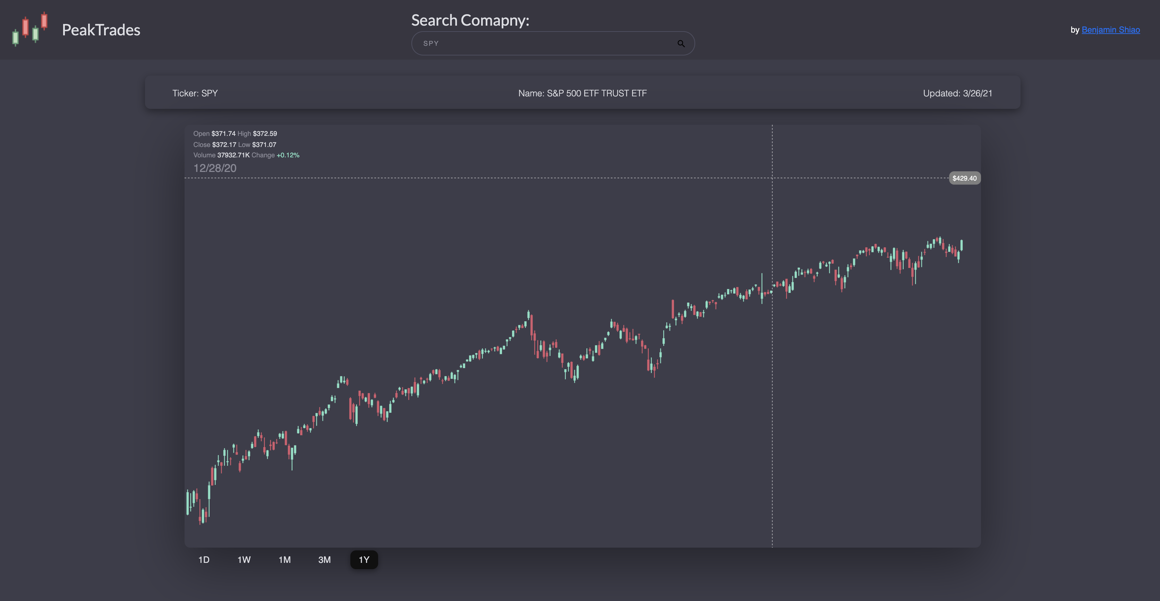Switch the chart to the 1D timeframe

point(204,560)
